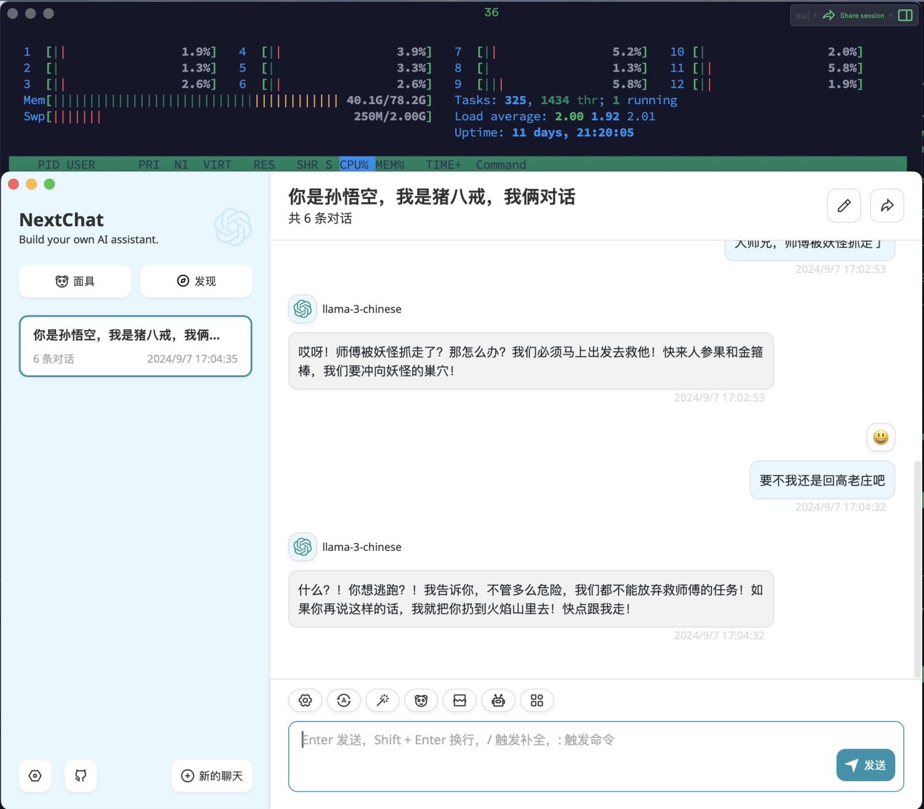This screenshot has width=924, height=809.
Task: Maximize NextChat with the green button
Action: 49,184
